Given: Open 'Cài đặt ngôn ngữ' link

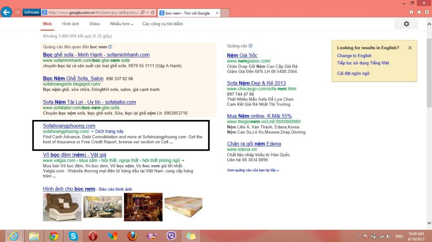Looking at the screenshot, I should pos(353,73).
